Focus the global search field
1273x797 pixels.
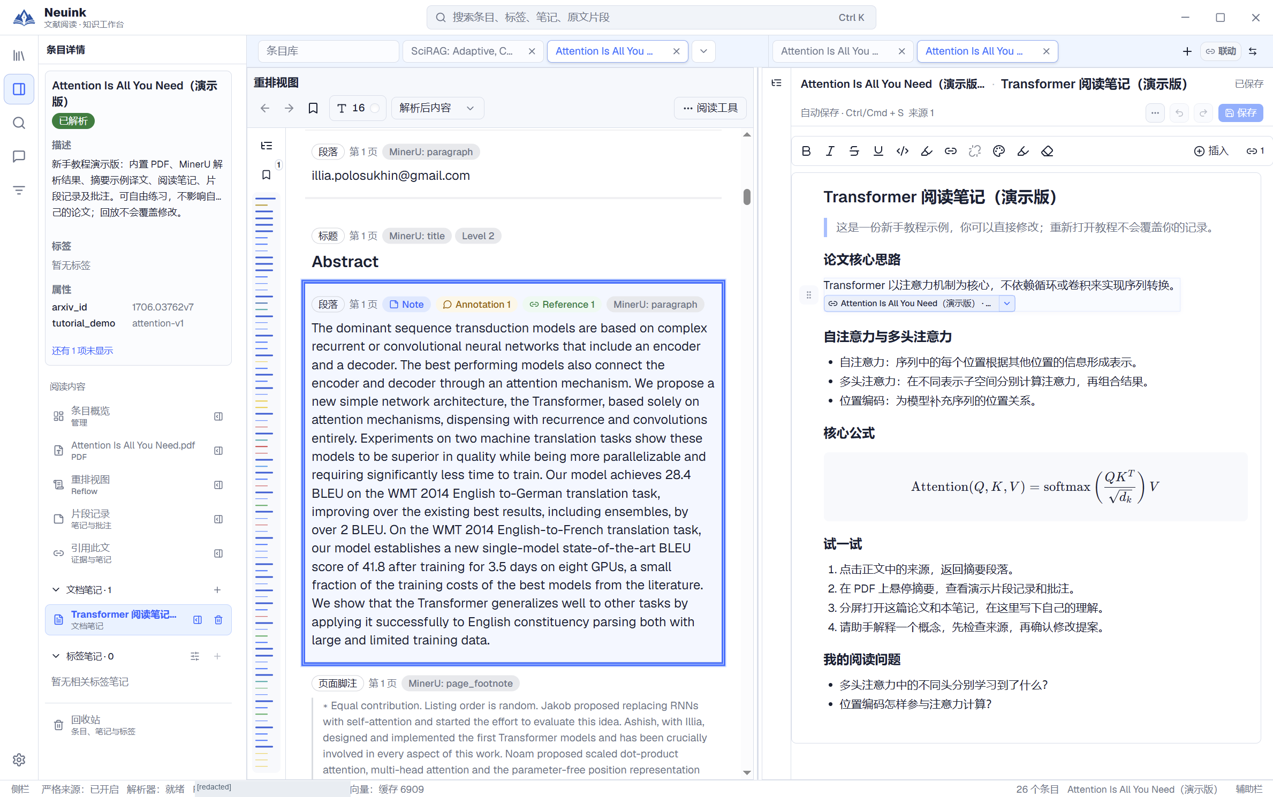tap(651, 18)
